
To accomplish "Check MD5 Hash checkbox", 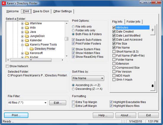I will pos(114,76).
